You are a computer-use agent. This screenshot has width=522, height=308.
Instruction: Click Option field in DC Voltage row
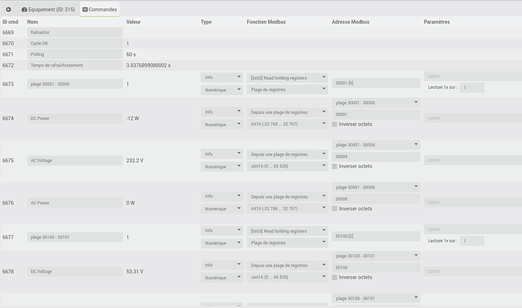point(473,271)
